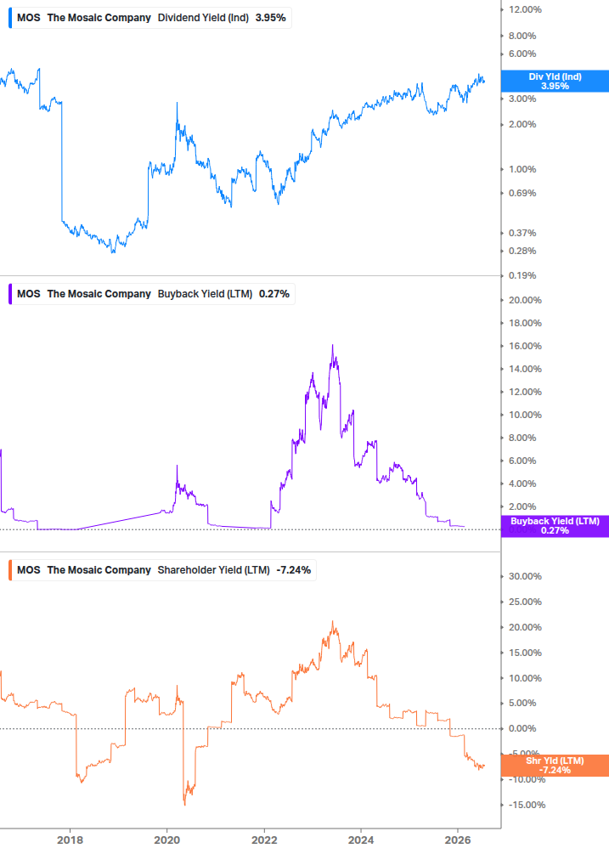This screenshot has width=609, height=854.
Task: Click the 2022 label on the time axis
Action: click(264, 840)
